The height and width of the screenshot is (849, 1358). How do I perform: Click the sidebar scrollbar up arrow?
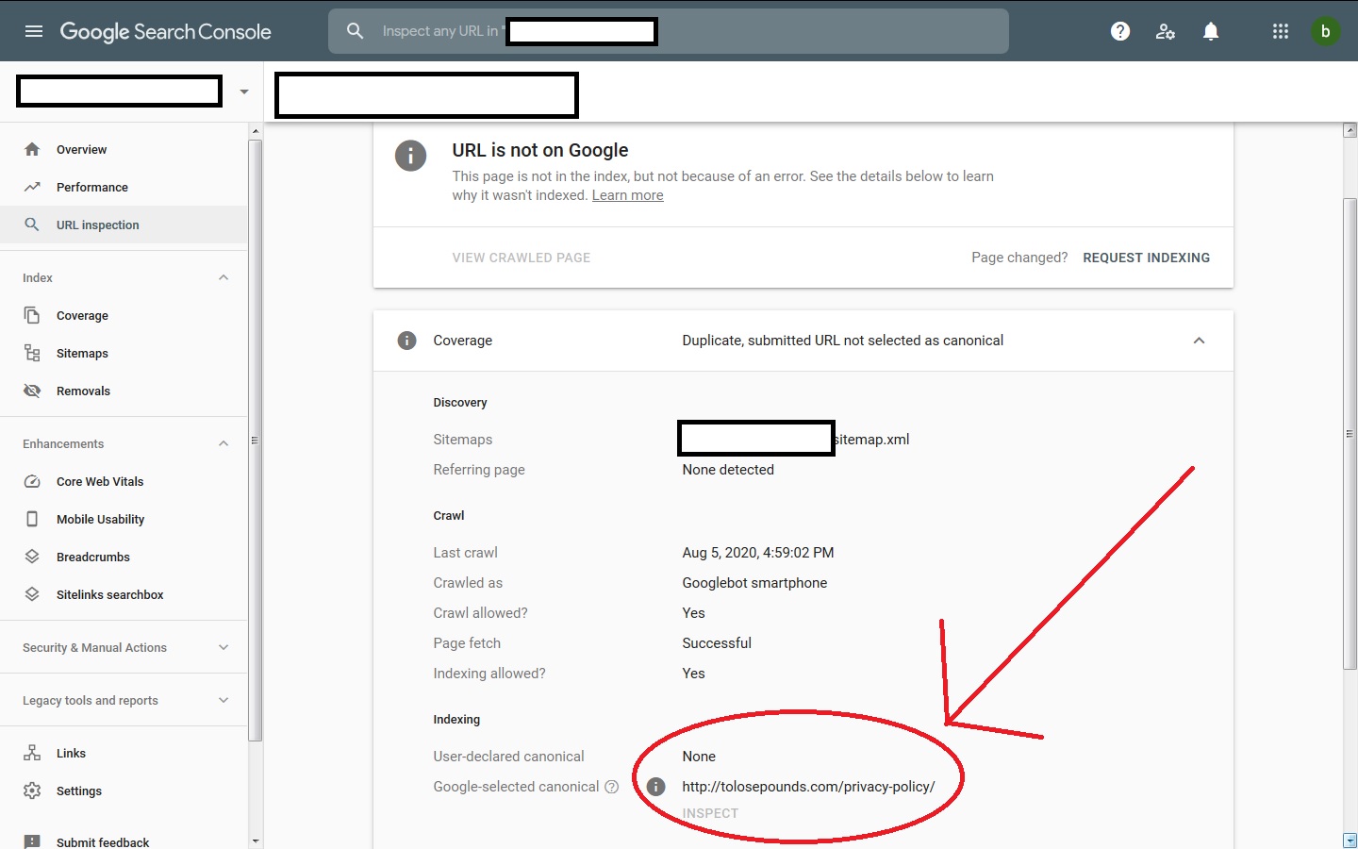coord(255,130)
